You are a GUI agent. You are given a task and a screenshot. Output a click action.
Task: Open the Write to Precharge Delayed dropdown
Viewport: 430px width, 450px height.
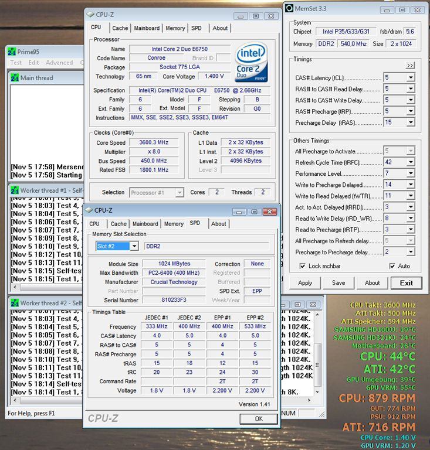pos(411,185)
